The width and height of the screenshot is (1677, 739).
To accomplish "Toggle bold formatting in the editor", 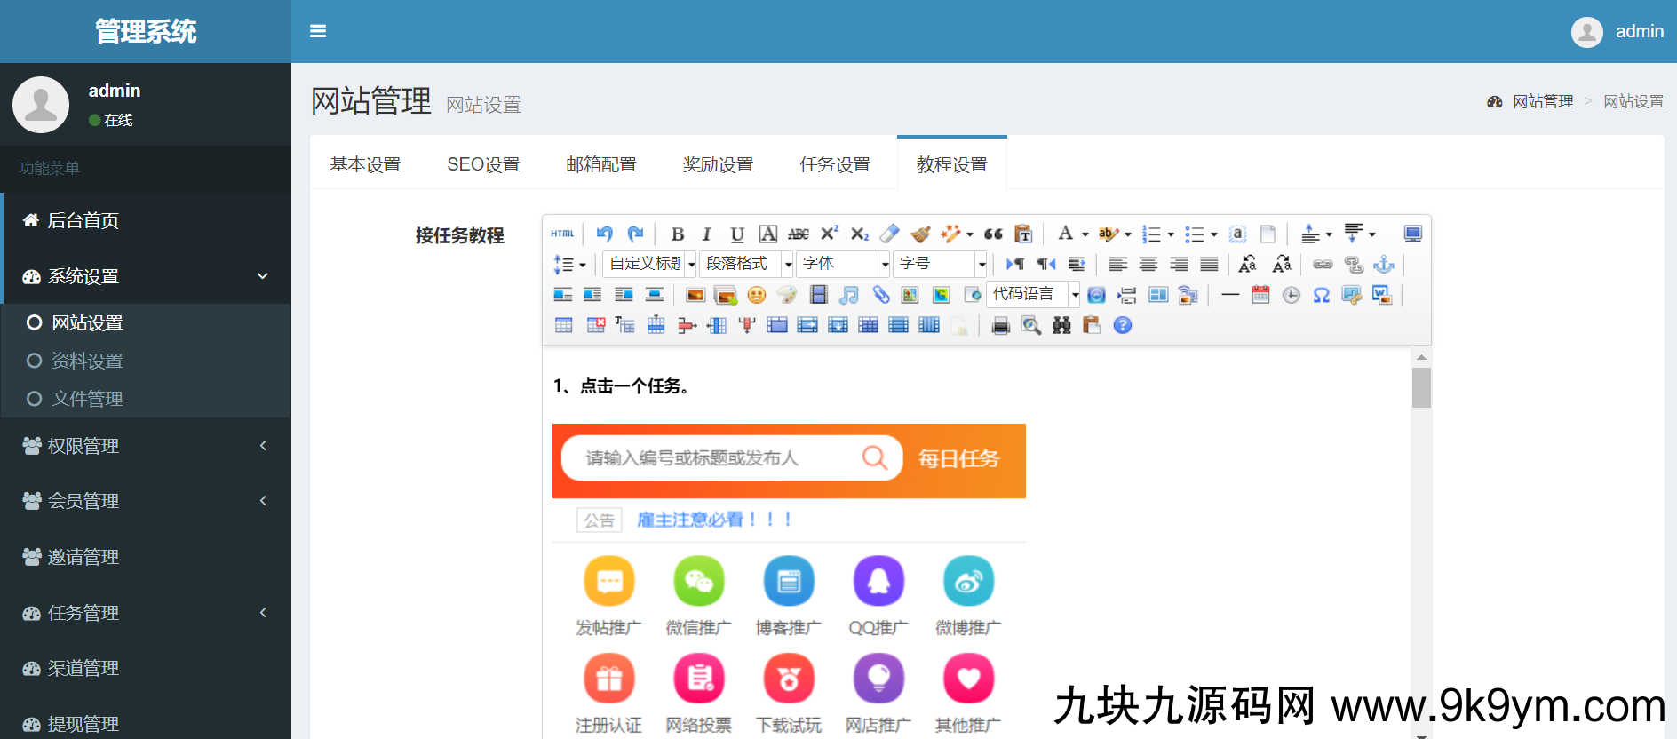I will pyautogui.click(x=678, y=234).
